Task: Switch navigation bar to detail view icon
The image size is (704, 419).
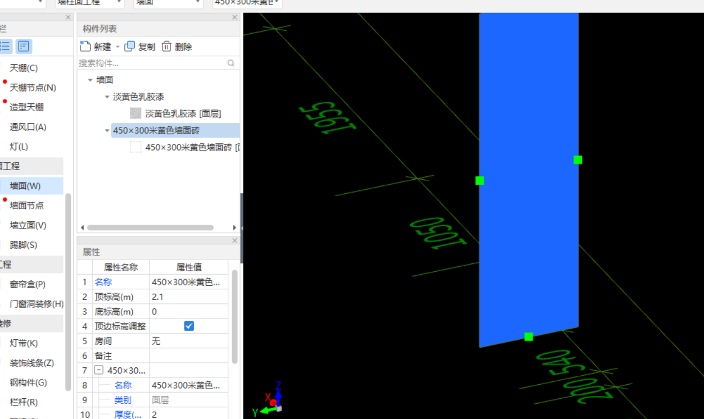Action: coord(23,46)
